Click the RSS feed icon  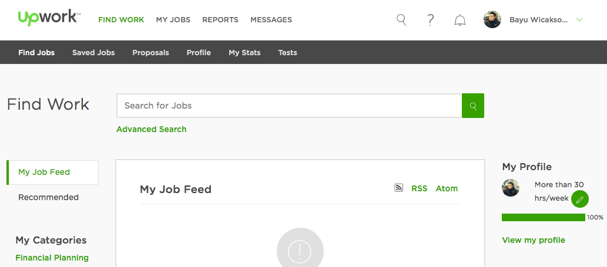point(398,188)
